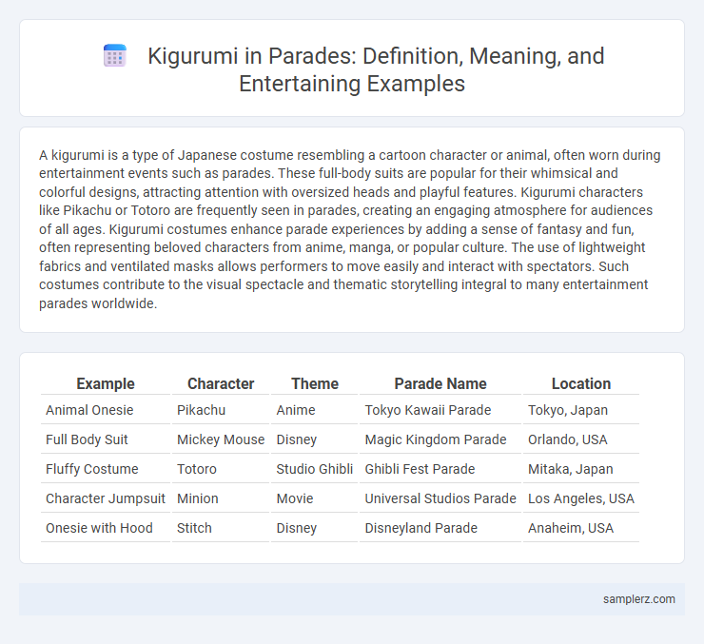This screenshot has height=644, width=704.
Task: Click the 'Disney' theme in Mickey Mouse row
Action: point(314,439)
